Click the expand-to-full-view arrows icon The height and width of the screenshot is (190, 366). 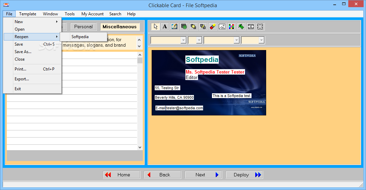pos(260,27)
